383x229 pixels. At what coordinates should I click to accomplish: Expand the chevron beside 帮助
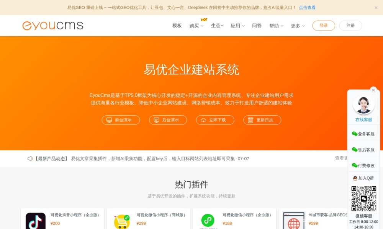(282, 26)
